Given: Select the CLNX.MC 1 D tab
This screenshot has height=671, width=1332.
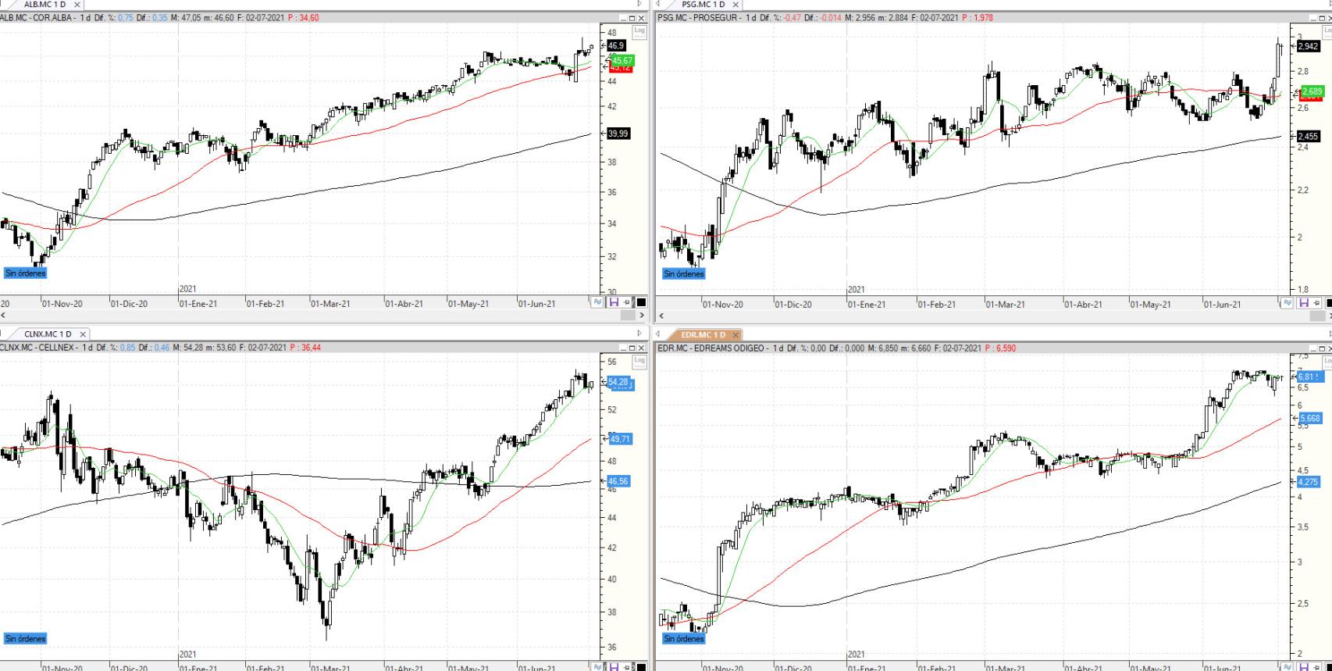Looking at the screenshot, I should coord(47,334).
